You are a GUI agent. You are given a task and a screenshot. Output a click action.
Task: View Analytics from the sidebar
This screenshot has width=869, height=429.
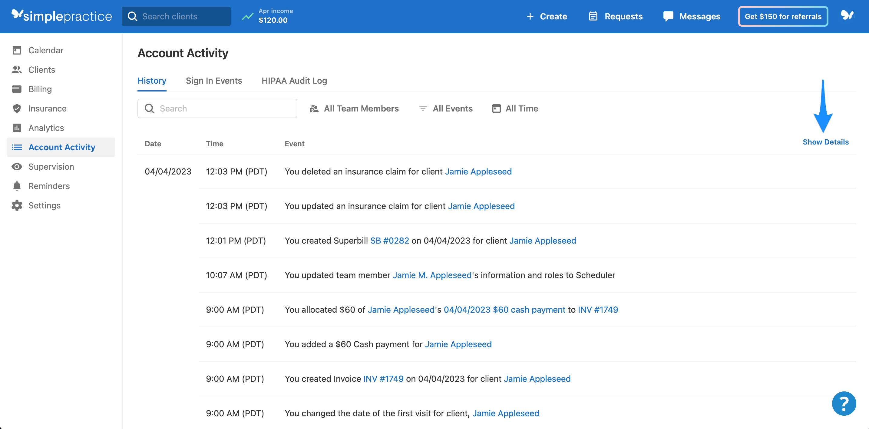point(46,128)
